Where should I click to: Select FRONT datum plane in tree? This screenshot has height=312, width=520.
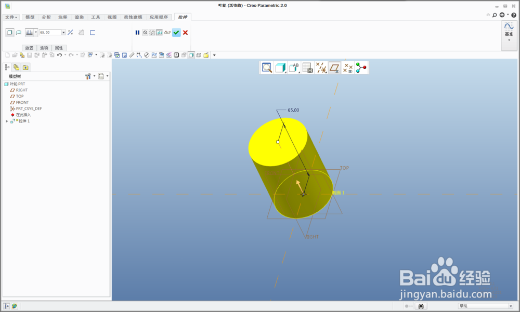(20, 103)
